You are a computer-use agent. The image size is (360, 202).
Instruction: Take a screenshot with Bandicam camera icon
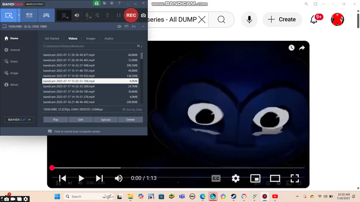[143, 15]
